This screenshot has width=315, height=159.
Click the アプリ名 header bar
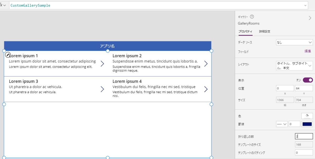108,46
